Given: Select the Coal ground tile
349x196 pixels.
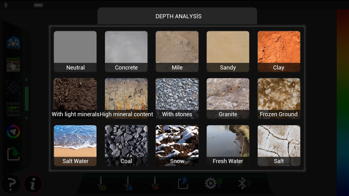Looking at the screenshot, I should click(126, 145).
